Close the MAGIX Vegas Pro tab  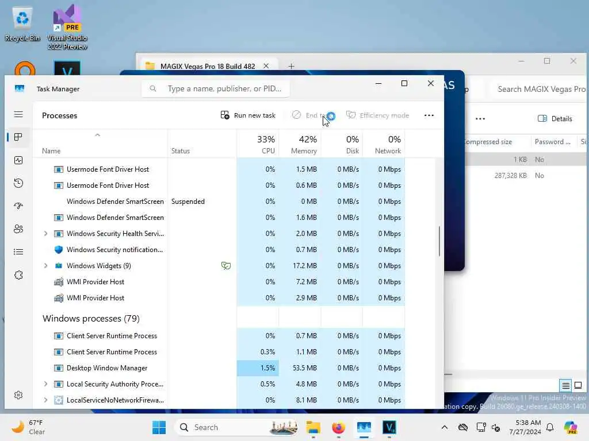(x=266, y=66)
